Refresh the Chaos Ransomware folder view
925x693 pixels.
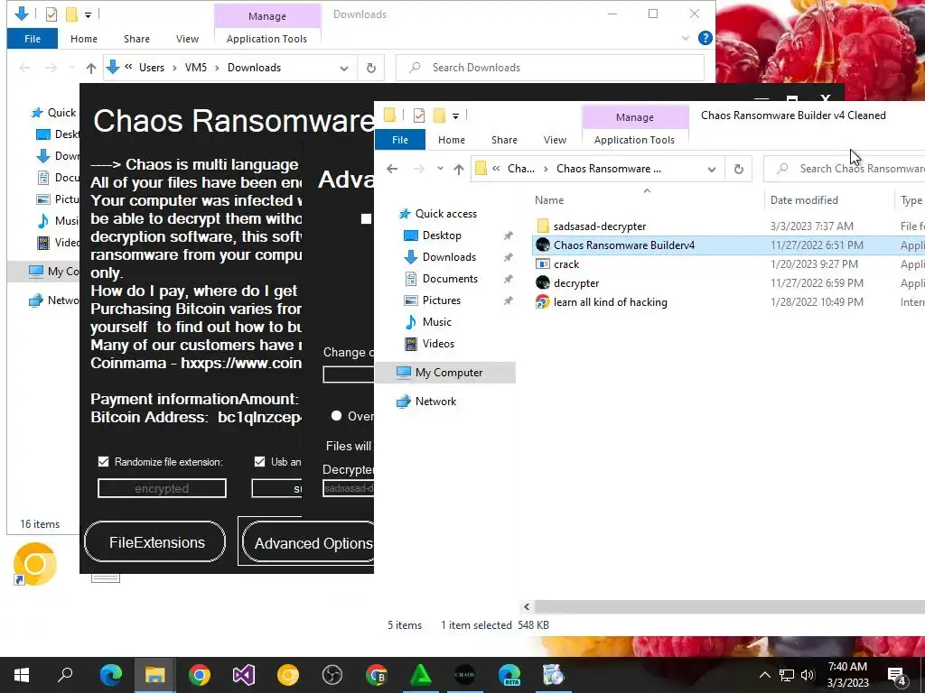(x=739, y=169)
